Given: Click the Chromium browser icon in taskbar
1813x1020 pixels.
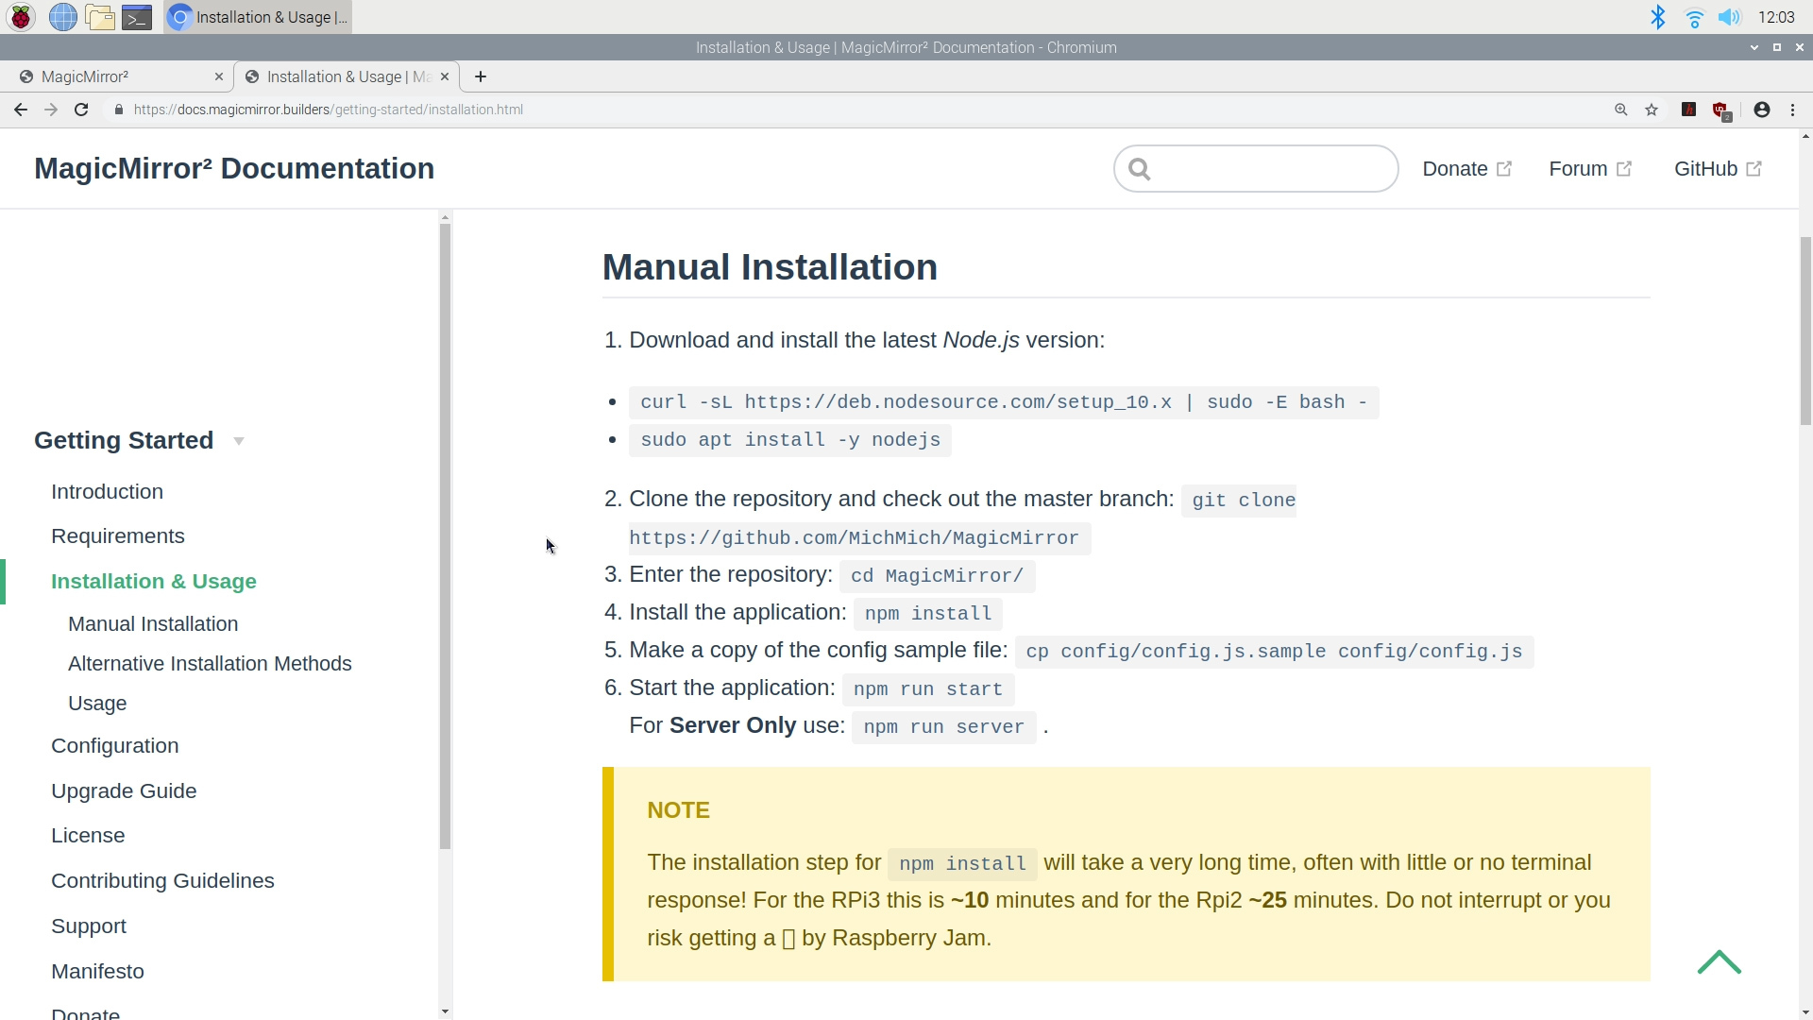Looking at the screenshot, I should pos(179,16).
